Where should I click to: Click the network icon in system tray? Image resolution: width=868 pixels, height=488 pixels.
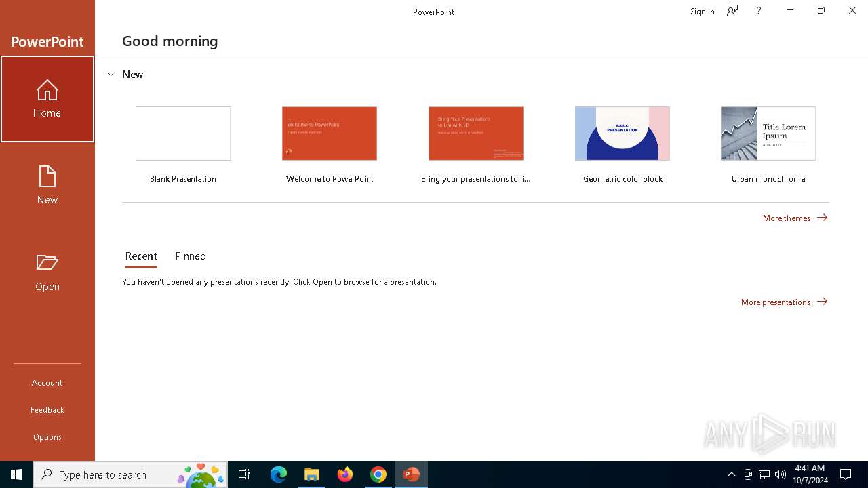(x=764, y=474)
